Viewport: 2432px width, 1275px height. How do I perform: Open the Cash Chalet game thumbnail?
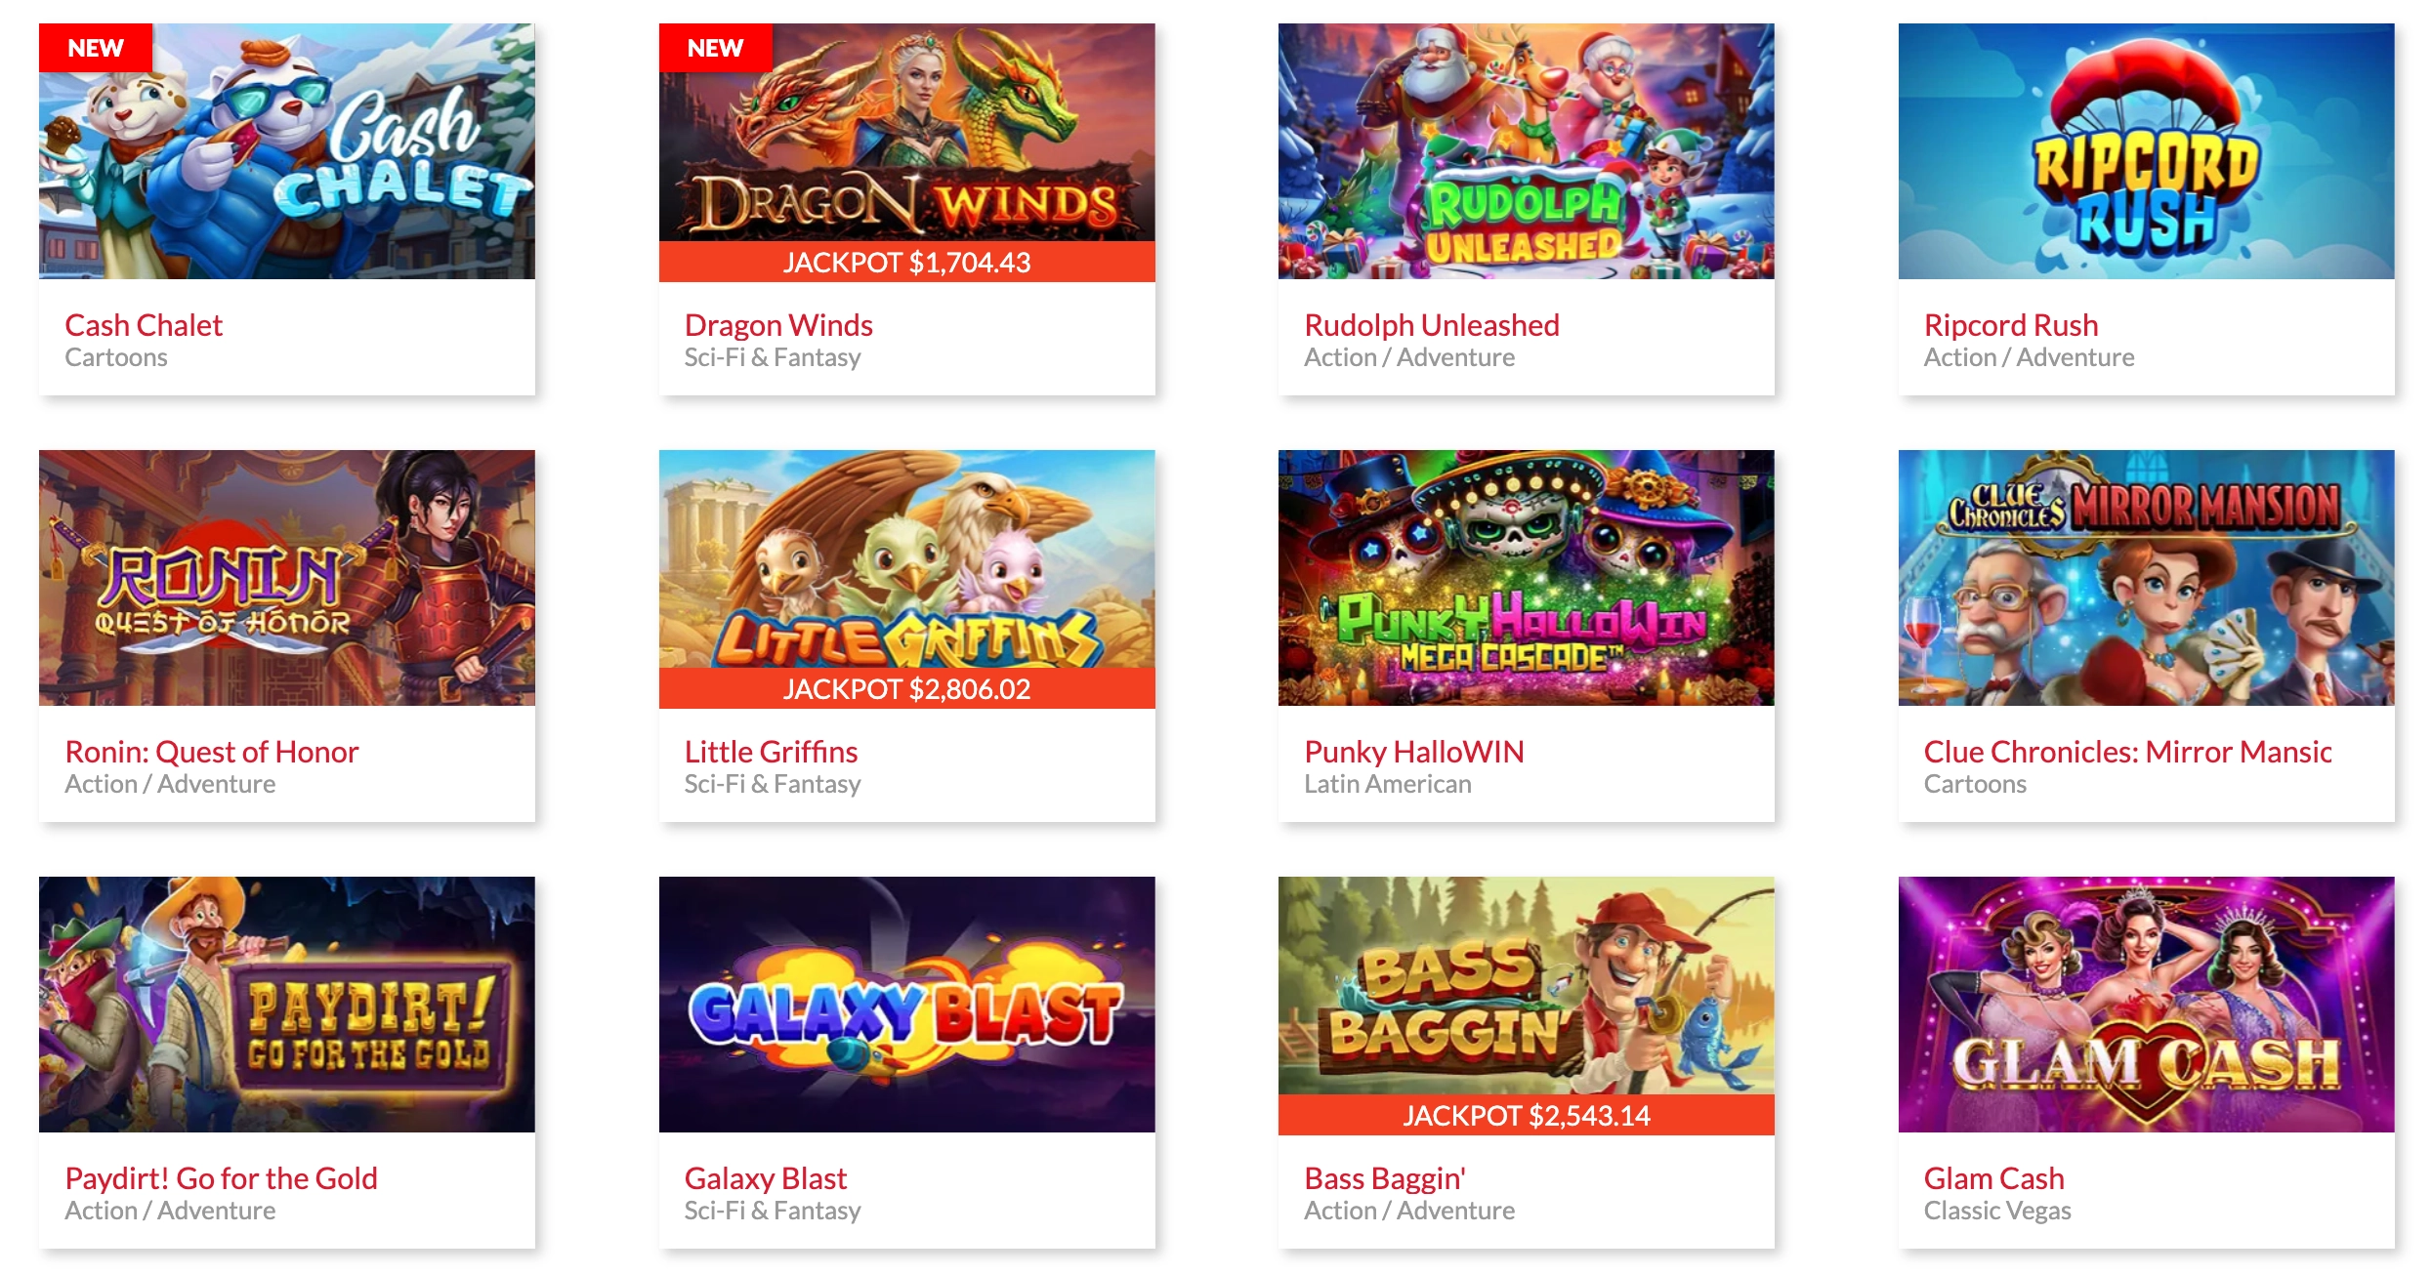click(x=287, y=151)
